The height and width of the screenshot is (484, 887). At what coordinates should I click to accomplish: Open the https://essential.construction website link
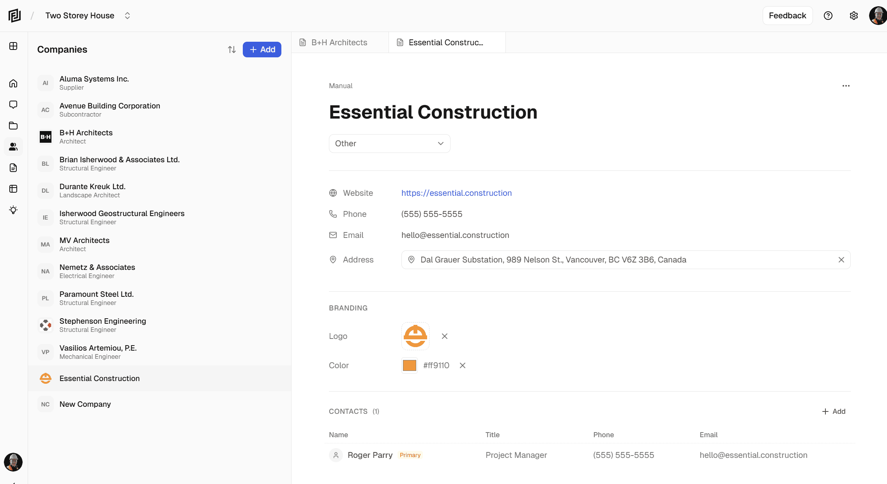[x=456, y=193]
